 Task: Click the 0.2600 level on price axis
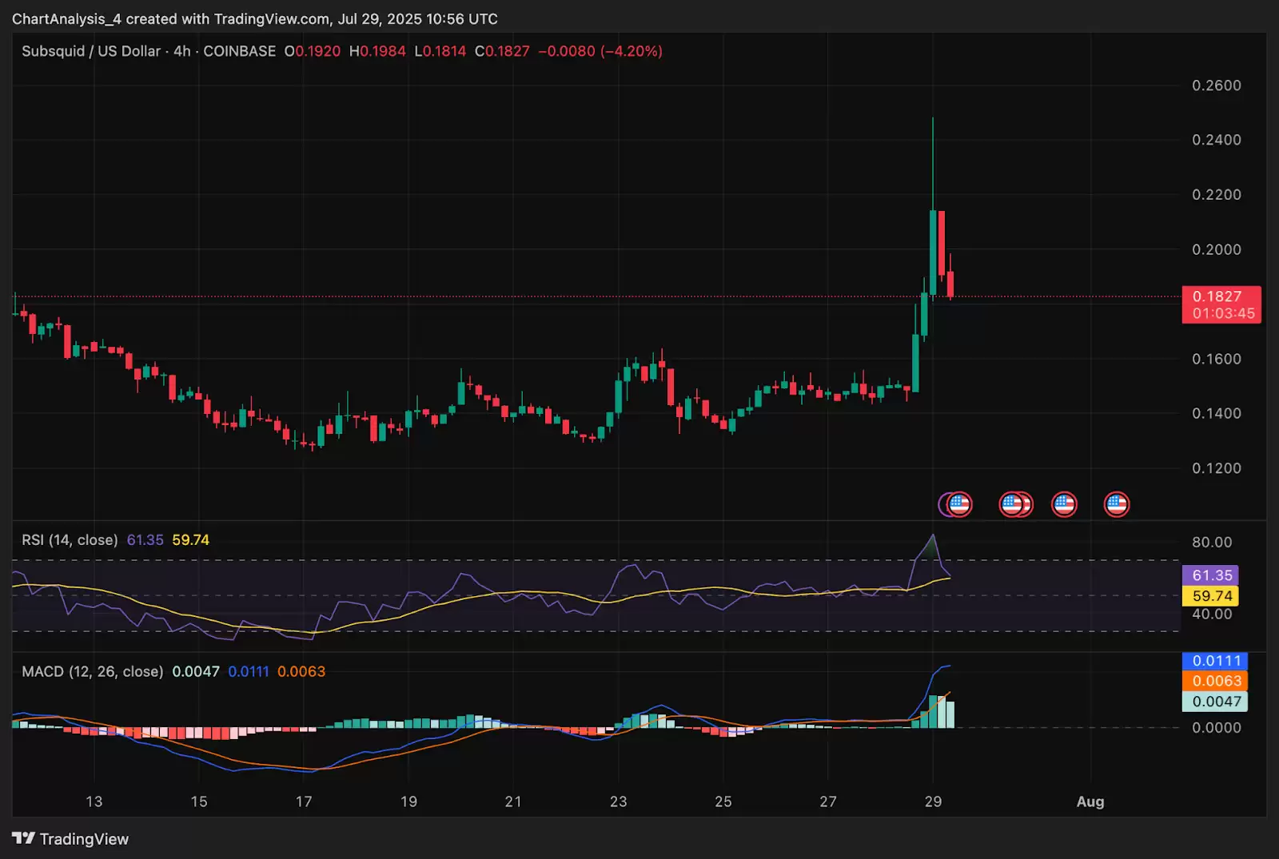(1216, 86)
